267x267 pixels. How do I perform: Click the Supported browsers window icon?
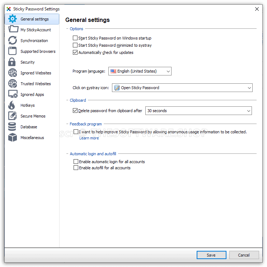coord(12,51)
